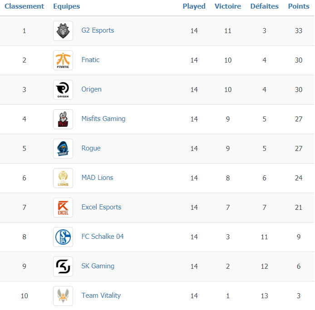
Task: Open the G2 Esports team link
Action: [x=98, y=30]
